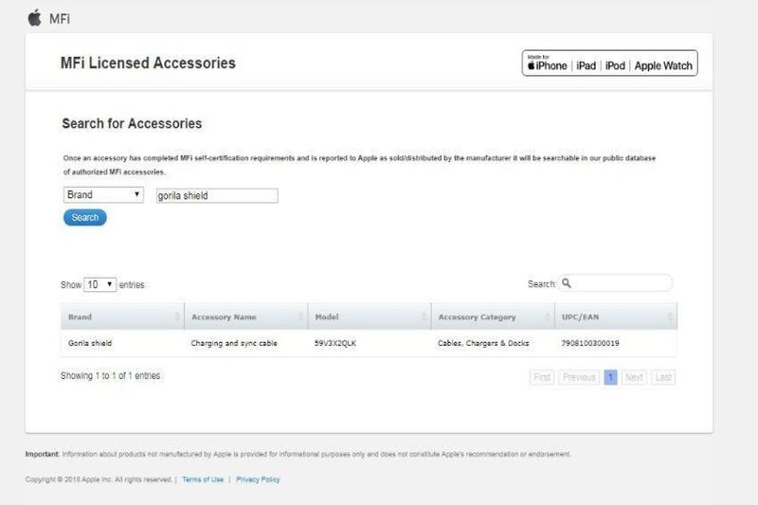Sort table by Brand column arrows

pos(177,316)
